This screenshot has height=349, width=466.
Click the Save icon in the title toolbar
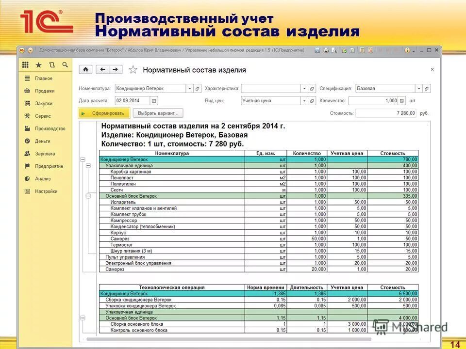(318, 50)
